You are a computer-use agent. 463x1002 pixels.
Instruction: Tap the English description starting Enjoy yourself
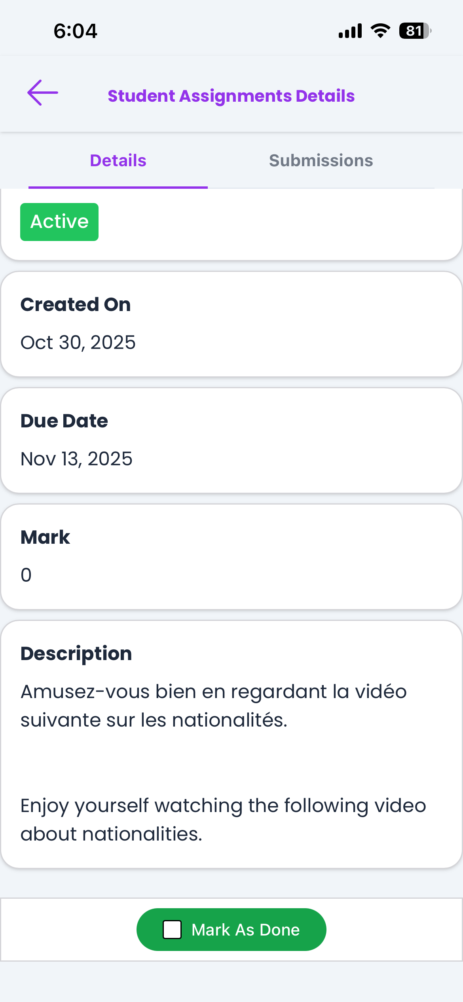(x=223, y=820)
